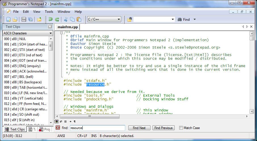Toggle line numbers hash icon
Viewport: 257px width, 141px height.
(x=65, y=121)
